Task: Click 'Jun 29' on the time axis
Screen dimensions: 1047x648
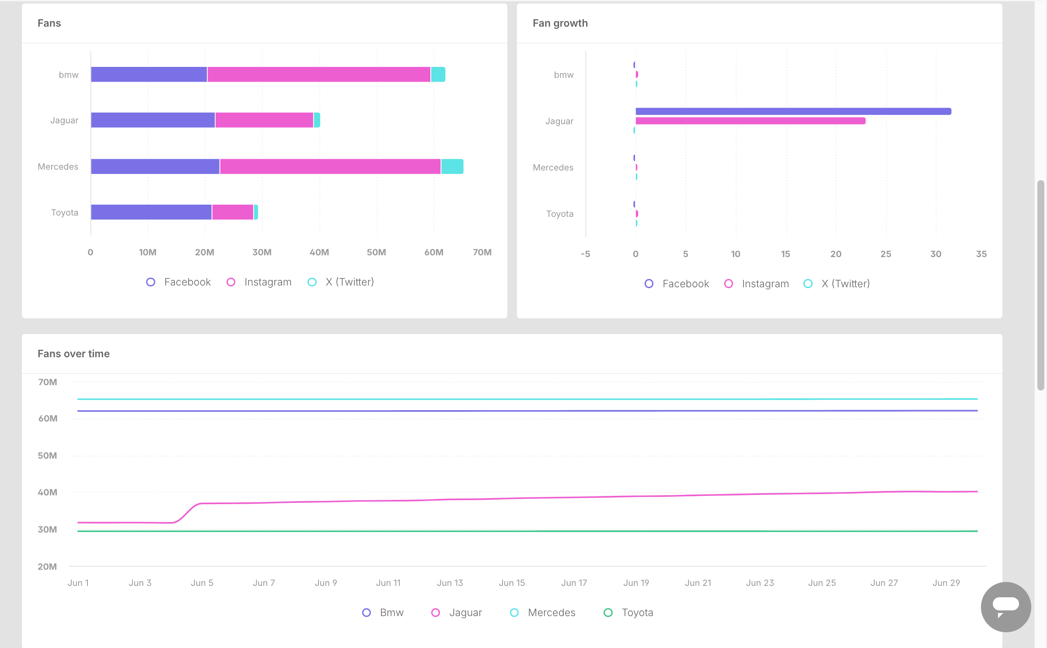Action: [946, 583]
